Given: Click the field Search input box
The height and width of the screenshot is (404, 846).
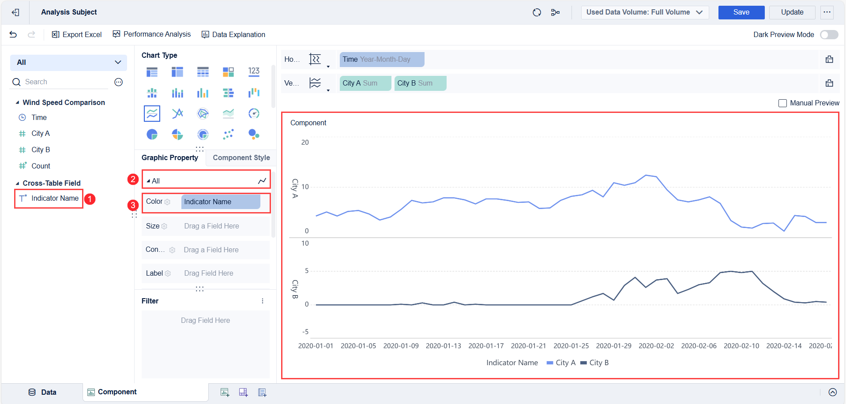Looking at the screenshot, I should point(62,82).
